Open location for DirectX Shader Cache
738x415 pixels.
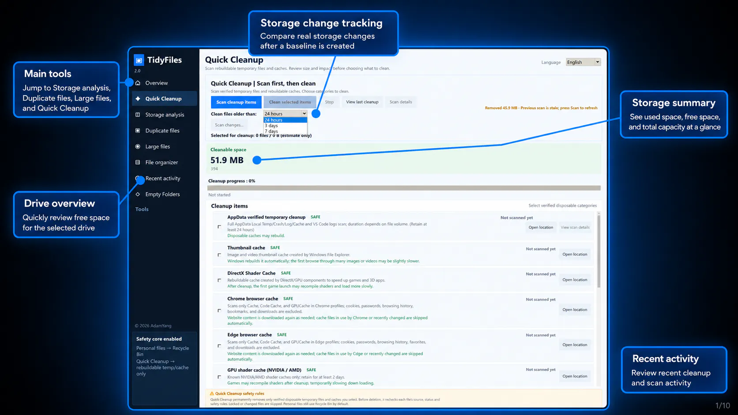pyautogui.click(x=575, y=280)
